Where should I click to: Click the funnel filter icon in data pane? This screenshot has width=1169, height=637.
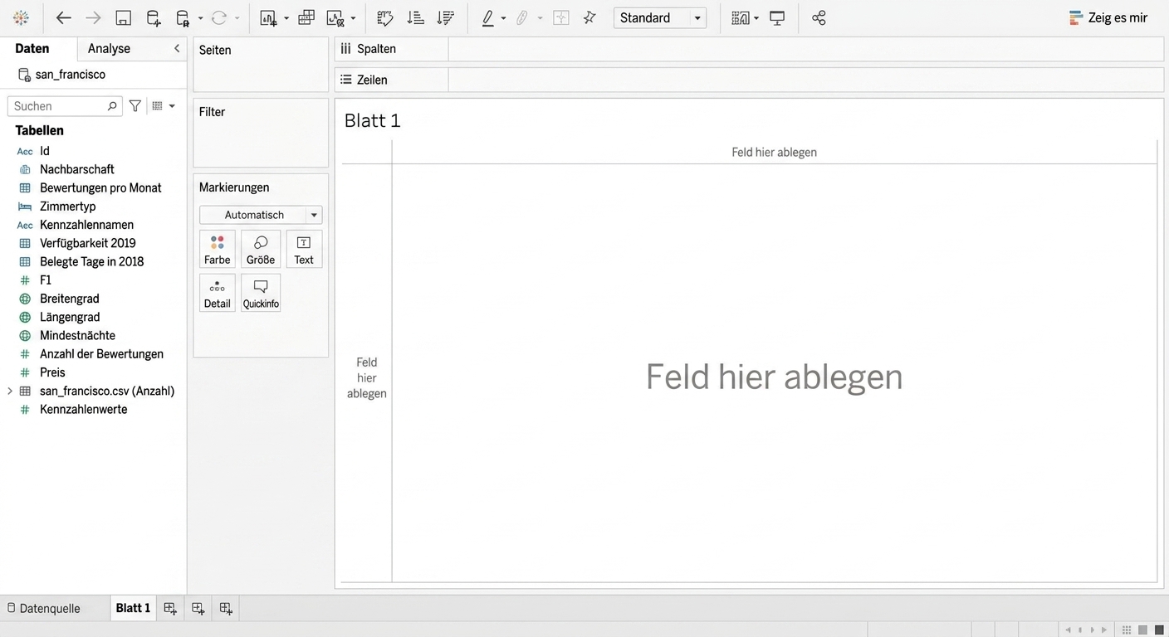(x=135, y=106)
